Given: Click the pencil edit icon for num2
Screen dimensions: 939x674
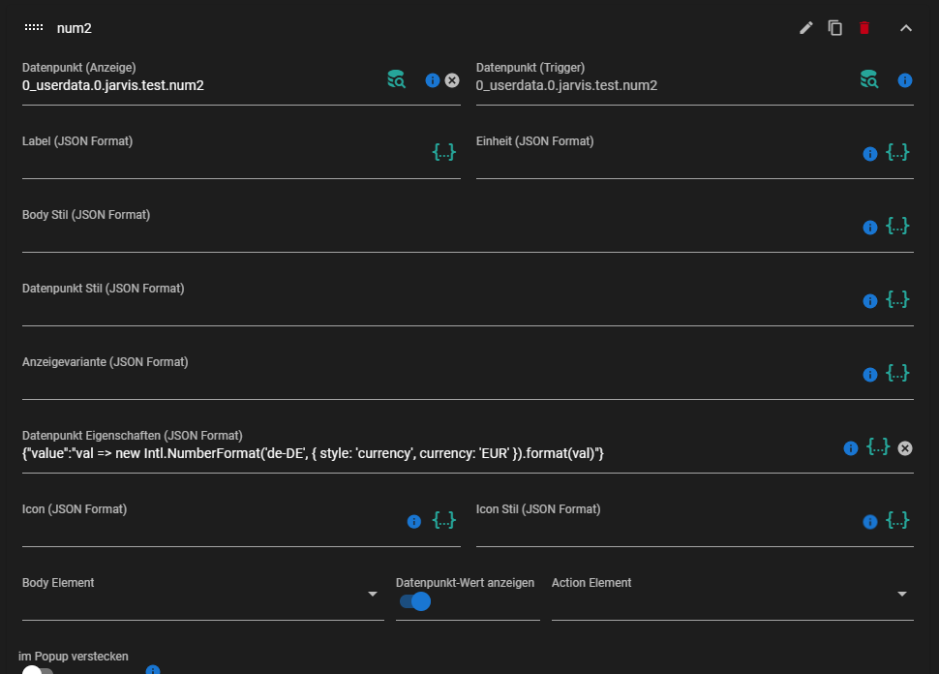Looking at the screenshot, I should click(805, 28).
